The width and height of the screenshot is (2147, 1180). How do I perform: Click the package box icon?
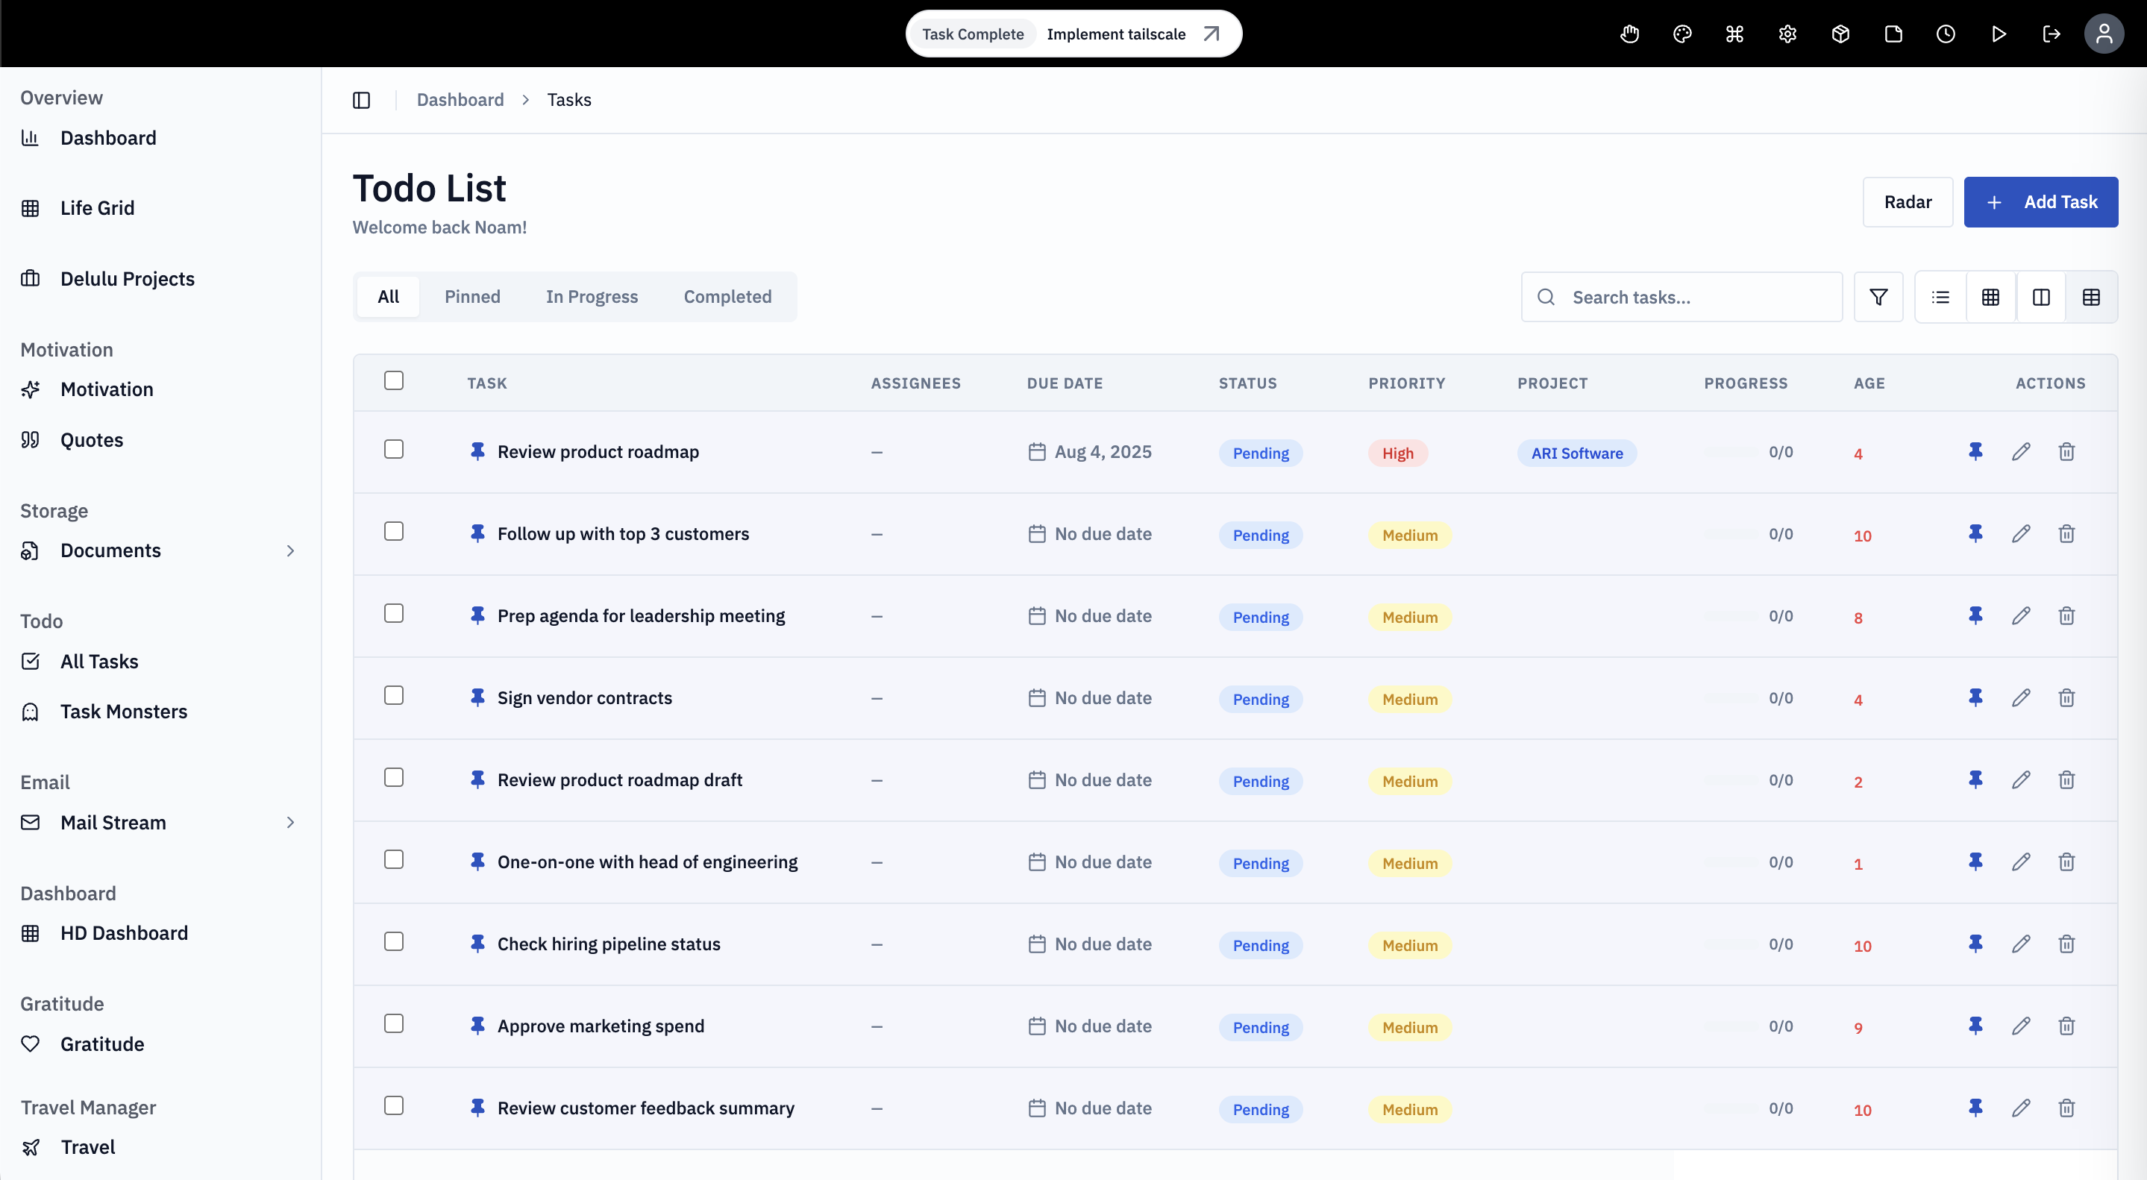click(x=1840, y=34)
